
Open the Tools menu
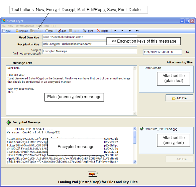pos(39,26)
